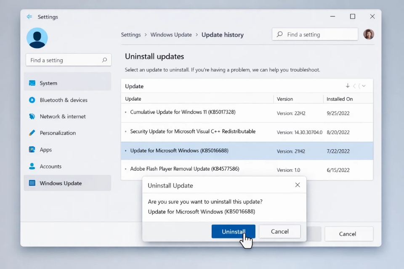The image size is (404, 269).
Task: Select the Bluetooth & devices icon
Action: [33, 100]
